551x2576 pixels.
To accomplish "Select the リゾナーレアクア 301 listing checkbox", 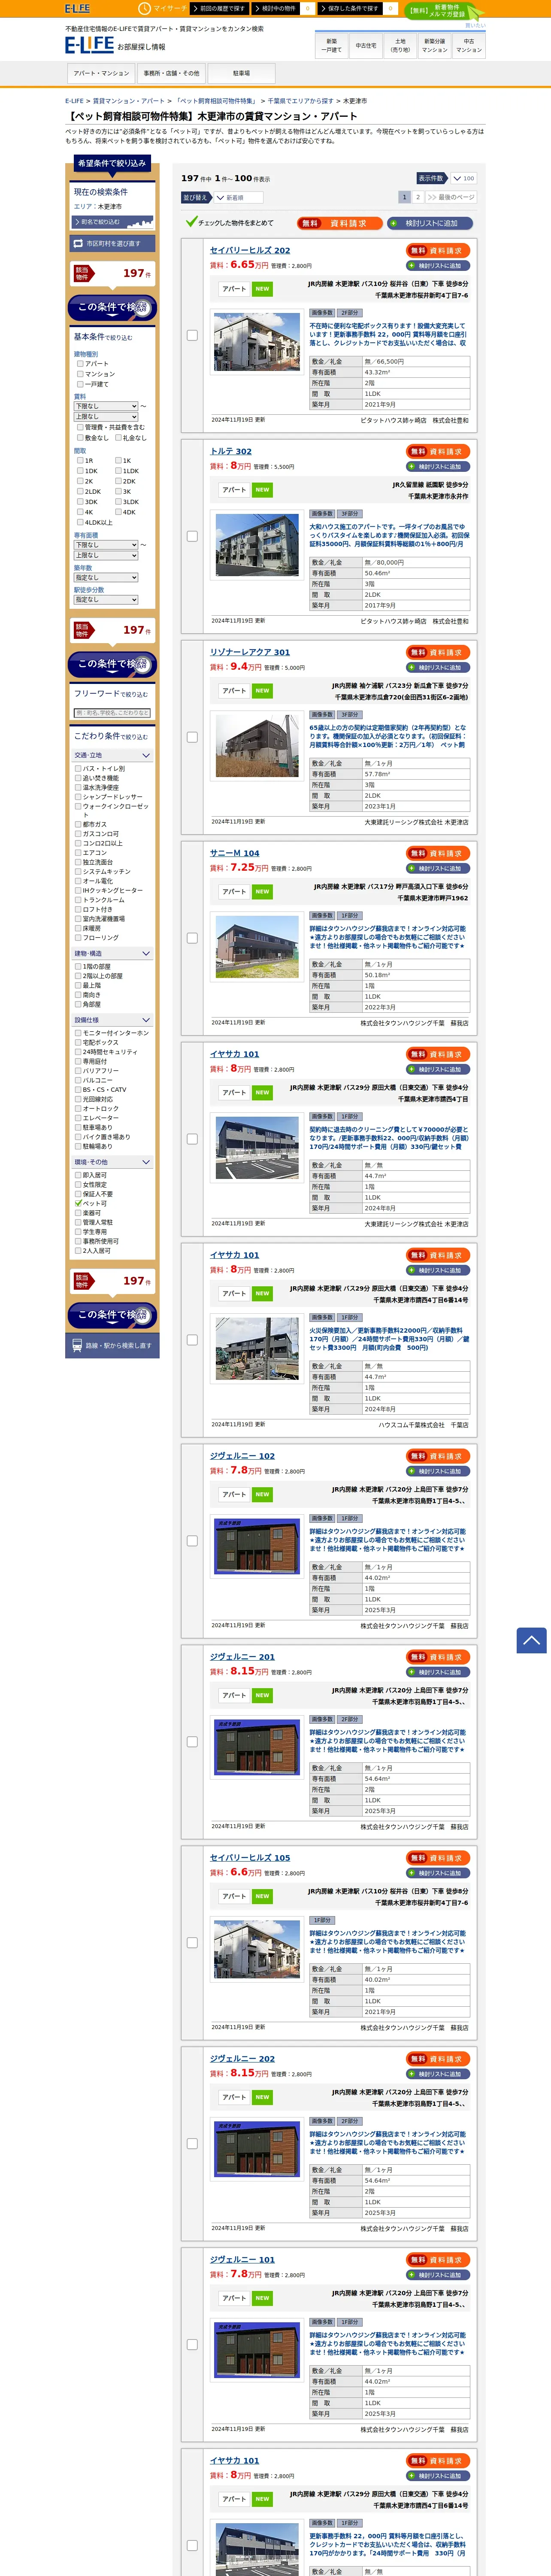I will pyautogui.click(x=192, y=737).
